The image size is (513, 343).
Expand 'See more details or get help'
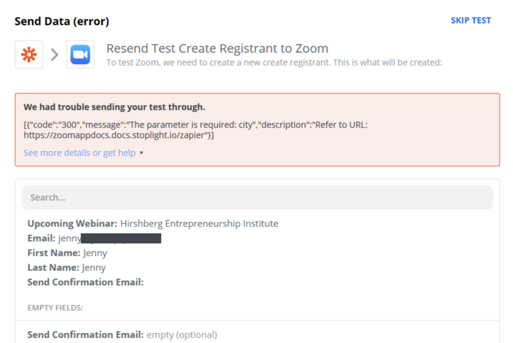(x=80, y=153)
